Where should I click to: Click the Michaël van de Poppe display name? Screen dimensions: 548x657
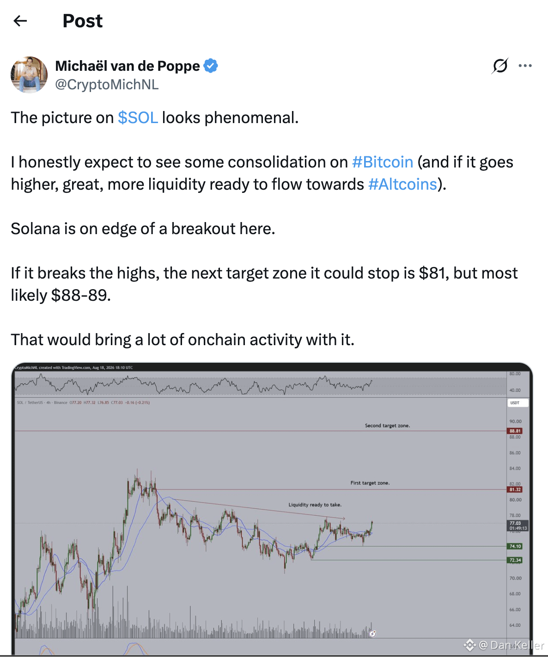click(x=128, y=66)
